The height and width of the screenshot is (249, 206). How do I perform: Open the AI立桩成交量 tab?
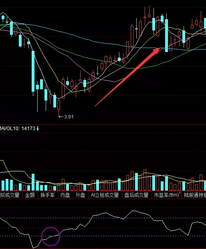[x=105, y=195]
